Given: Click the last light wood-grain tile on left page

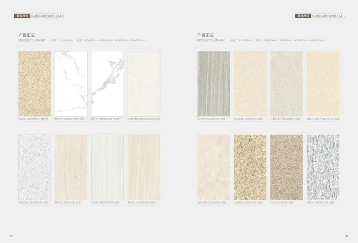Looking at the screenshot, I should pyautogui.click(x=144, y=167).
